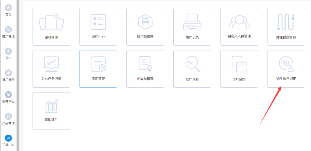Open 产品管理 menu label
The width and height of the screenshot is (311, 151).
tap(8, 123)
